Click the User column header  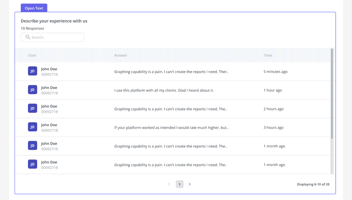pyautogui.click(x=32, y=55)
